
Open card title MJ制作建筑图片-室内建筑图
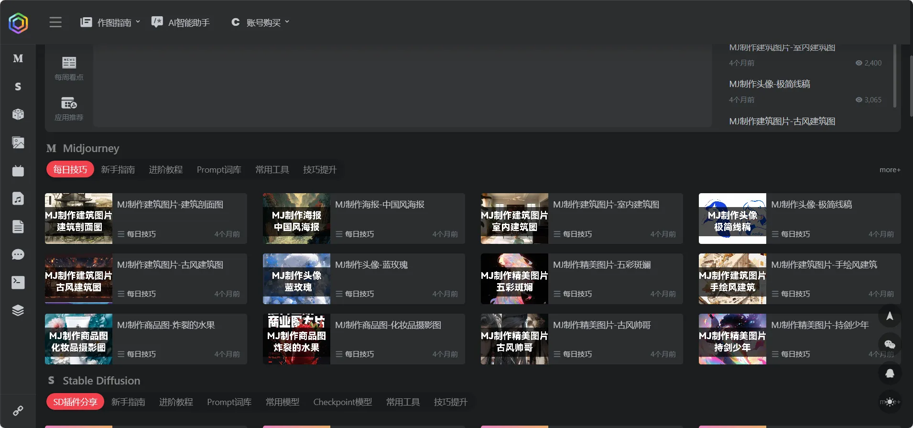click(x=606, y=205)
